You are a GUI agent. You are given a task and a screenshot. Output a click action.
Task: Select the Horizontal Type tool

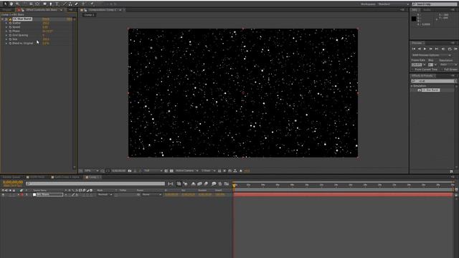tap(57, 4)
